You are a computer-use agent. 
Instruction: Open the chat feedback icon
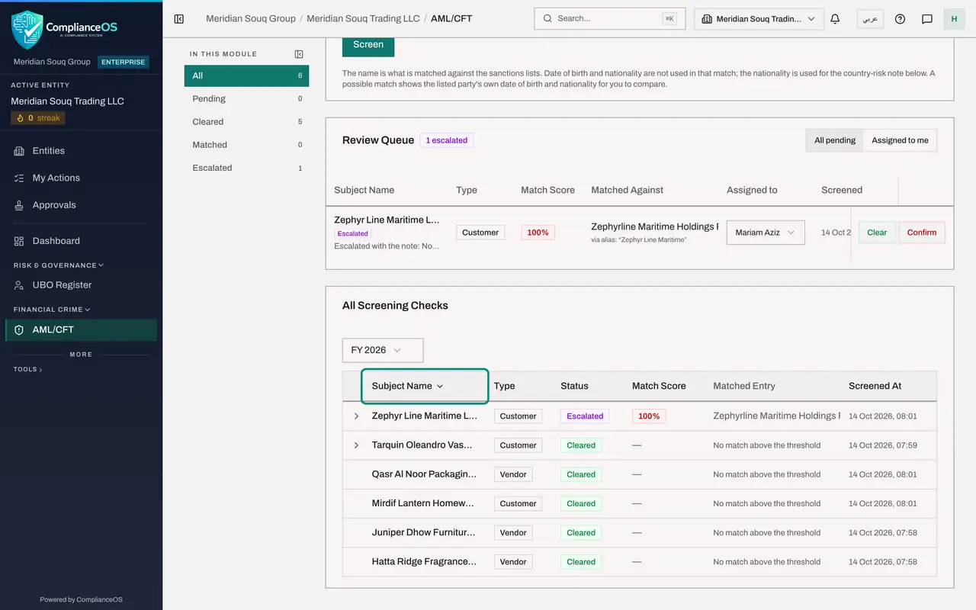click(927, 19)
